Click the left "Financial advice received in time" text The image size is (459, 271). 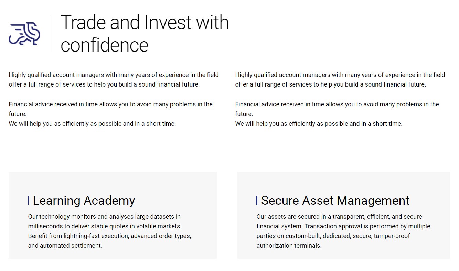[110, 109]
